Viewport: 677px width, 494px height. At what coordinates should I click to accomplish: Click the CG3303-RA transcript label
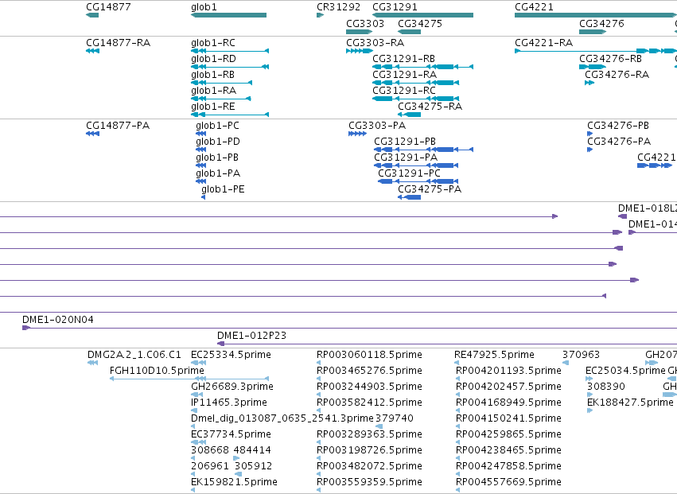click(375, 43)
